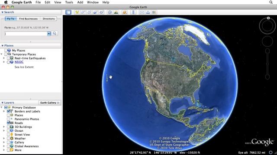The width and height of the screenshot is (277, 155).
Task: Collapse the Search panel triangle
Action: (2, 12)
